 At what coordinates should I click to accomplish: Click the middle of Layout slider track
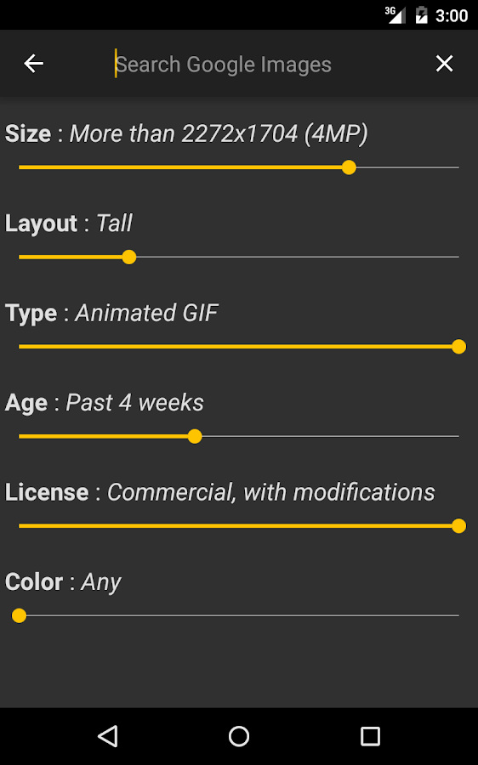click(239, 257)
